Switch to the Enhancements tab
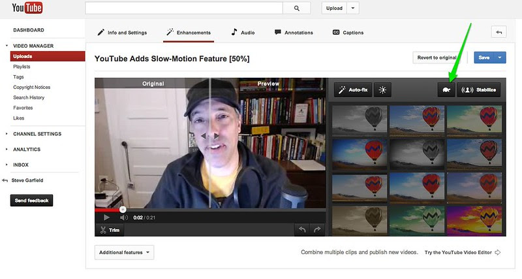The width and height of the screenshot is (522, 279). pyautogui.click(x=189, y=33)
